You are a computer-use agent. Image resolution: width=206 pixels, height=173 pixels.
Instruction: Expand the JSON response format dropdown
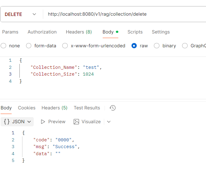(29, 122)
